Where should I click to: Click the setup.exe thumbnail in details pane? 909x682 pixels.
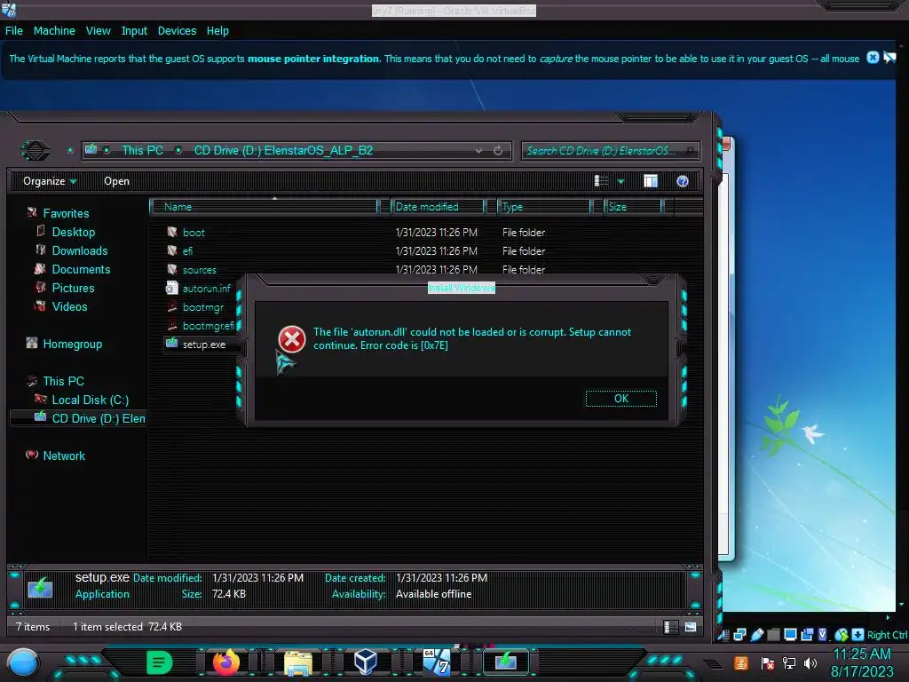40,588
